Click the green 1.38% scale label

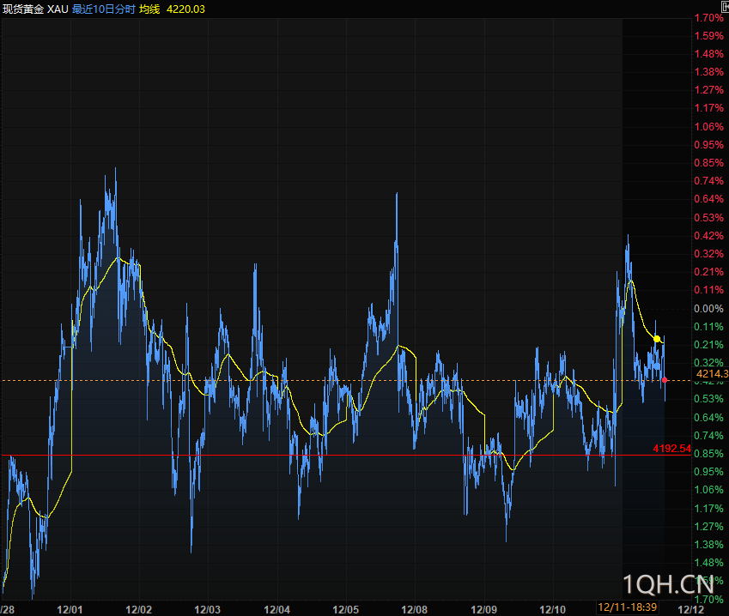(x=708, y=544)
